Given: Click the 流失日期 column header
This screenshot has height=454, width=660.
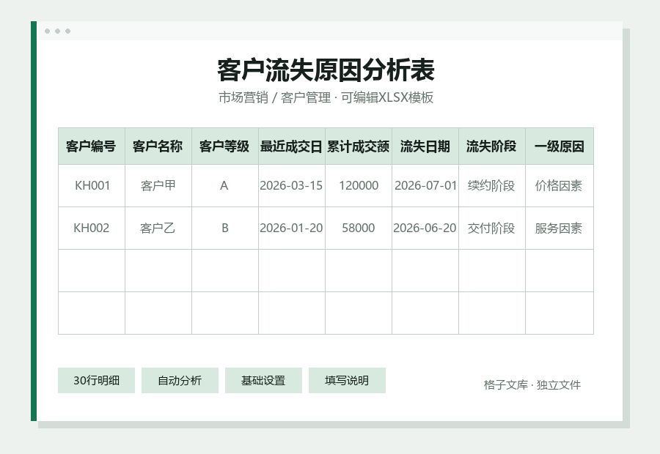Looking at the screenshot, I should click(425, 146).
